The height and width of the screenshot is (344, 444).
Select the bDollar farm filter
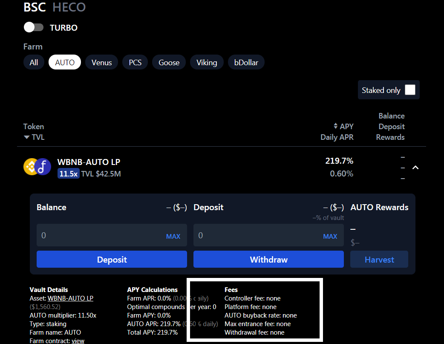coord(246,62)
